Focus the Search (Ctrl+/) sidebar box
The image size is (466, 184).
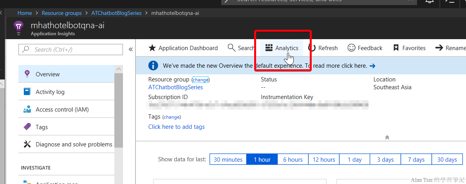click(x=71, y=50)
